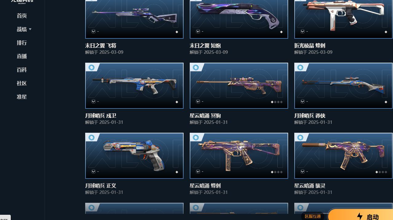393x220 pixels.
Task: Open the 社区 page in sidebar
Action: coord(22,84)
